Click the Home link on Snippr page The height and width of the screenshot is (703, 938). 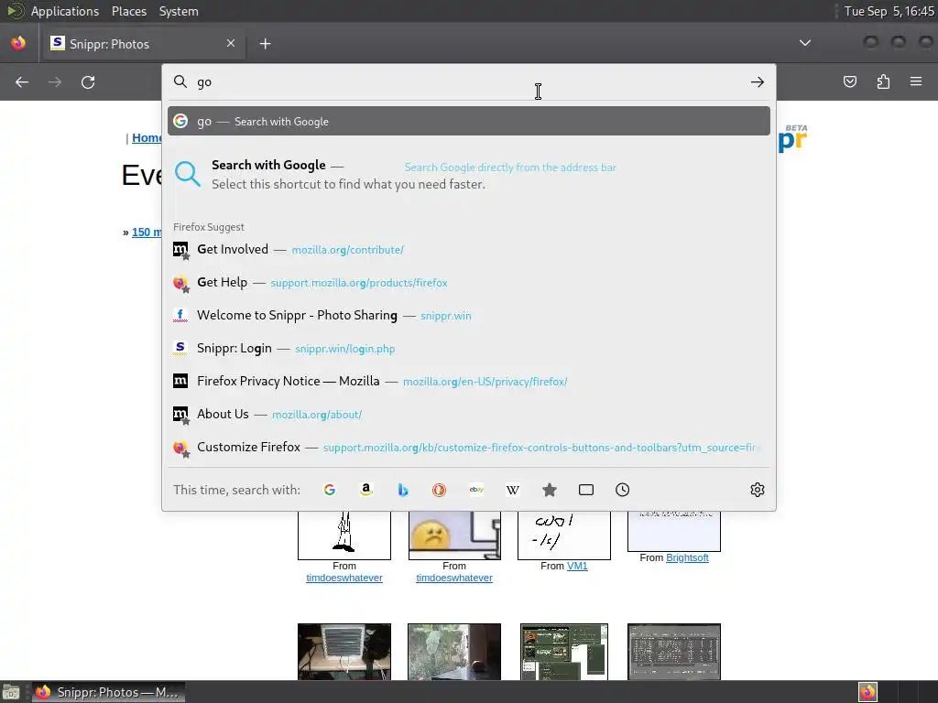pyautogui.click(x=147, y=138)
